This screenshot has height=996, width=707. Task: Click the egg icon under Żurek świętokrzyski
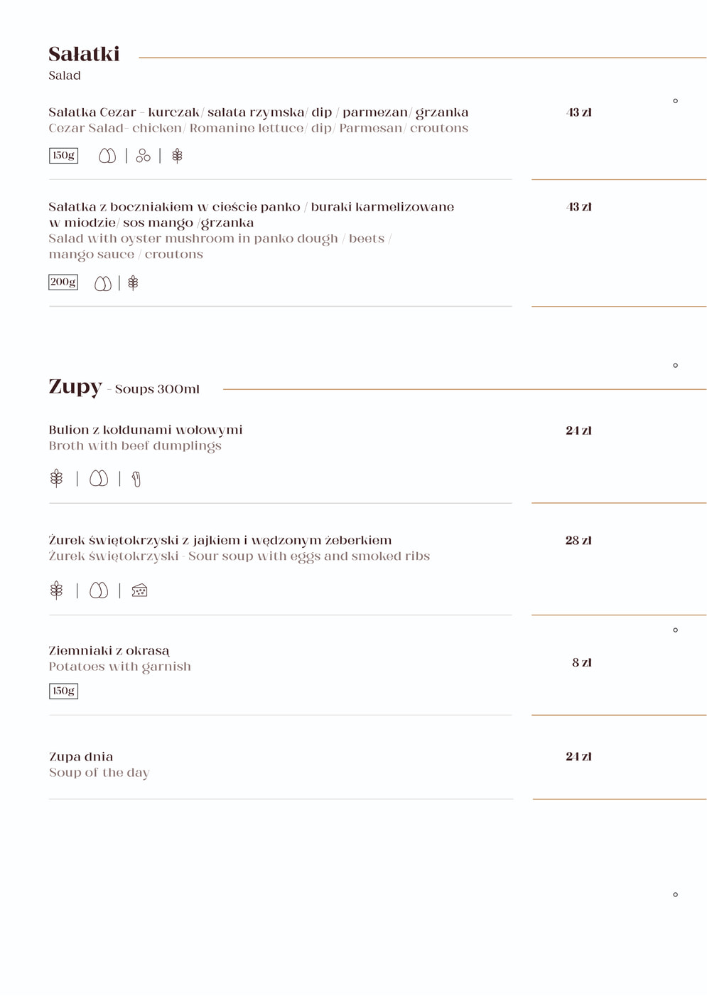[x=99, y=590]
